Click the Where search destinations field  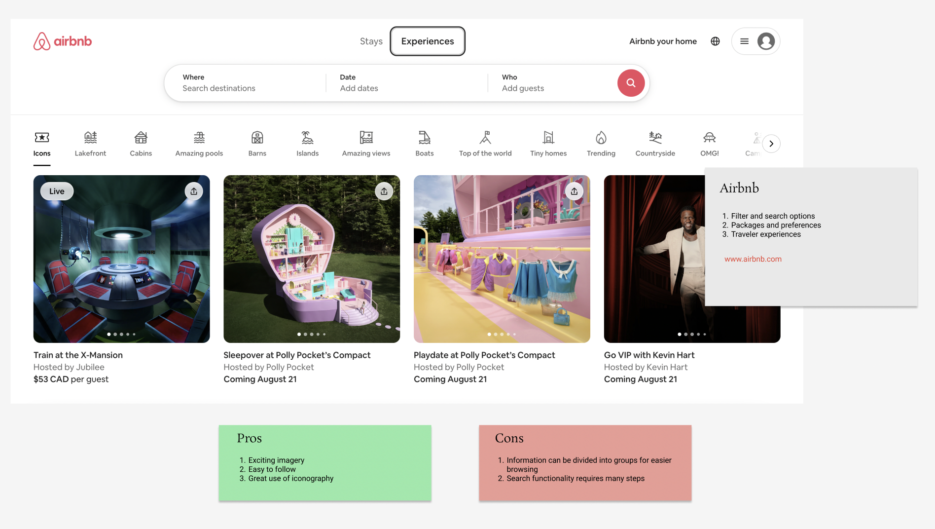click(245, 83)
